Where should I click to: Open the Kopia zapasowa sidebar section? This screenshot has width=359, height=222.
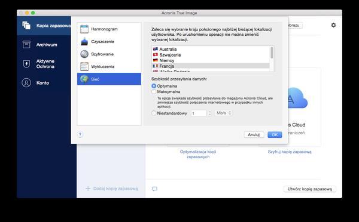coord(44,26)
